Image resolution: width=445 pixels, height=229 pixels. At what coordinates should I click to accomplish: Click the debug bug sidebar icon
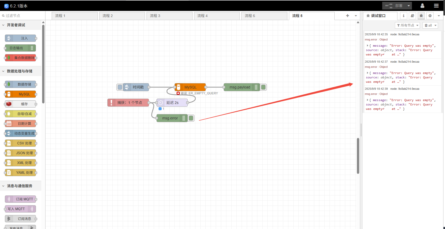421,16
